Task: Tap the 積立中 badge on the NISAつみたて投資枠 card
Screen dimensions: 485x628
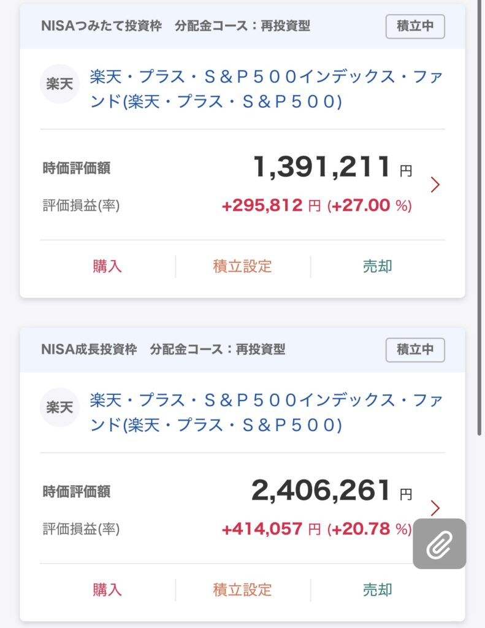Action: pos(415,26)
